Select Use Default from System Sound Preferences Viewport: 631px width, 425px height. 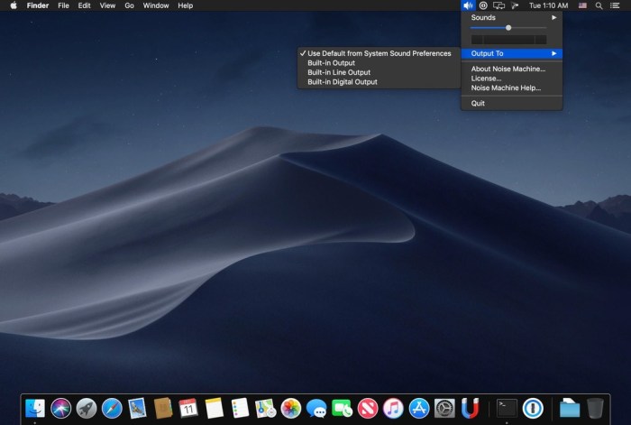[x=379, y=53]
